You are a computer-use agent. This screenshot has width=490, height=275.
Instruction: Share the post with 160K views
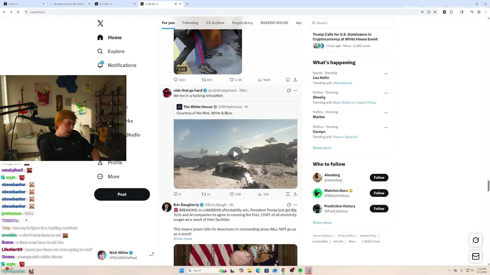tap(295, 80)
